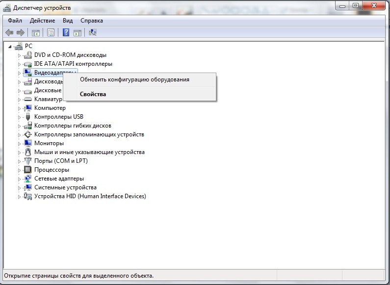The width and height of the screenshot is (390, 285).
Task: Minimize the Диспетчер устройств window
Action: click(342, 6)
